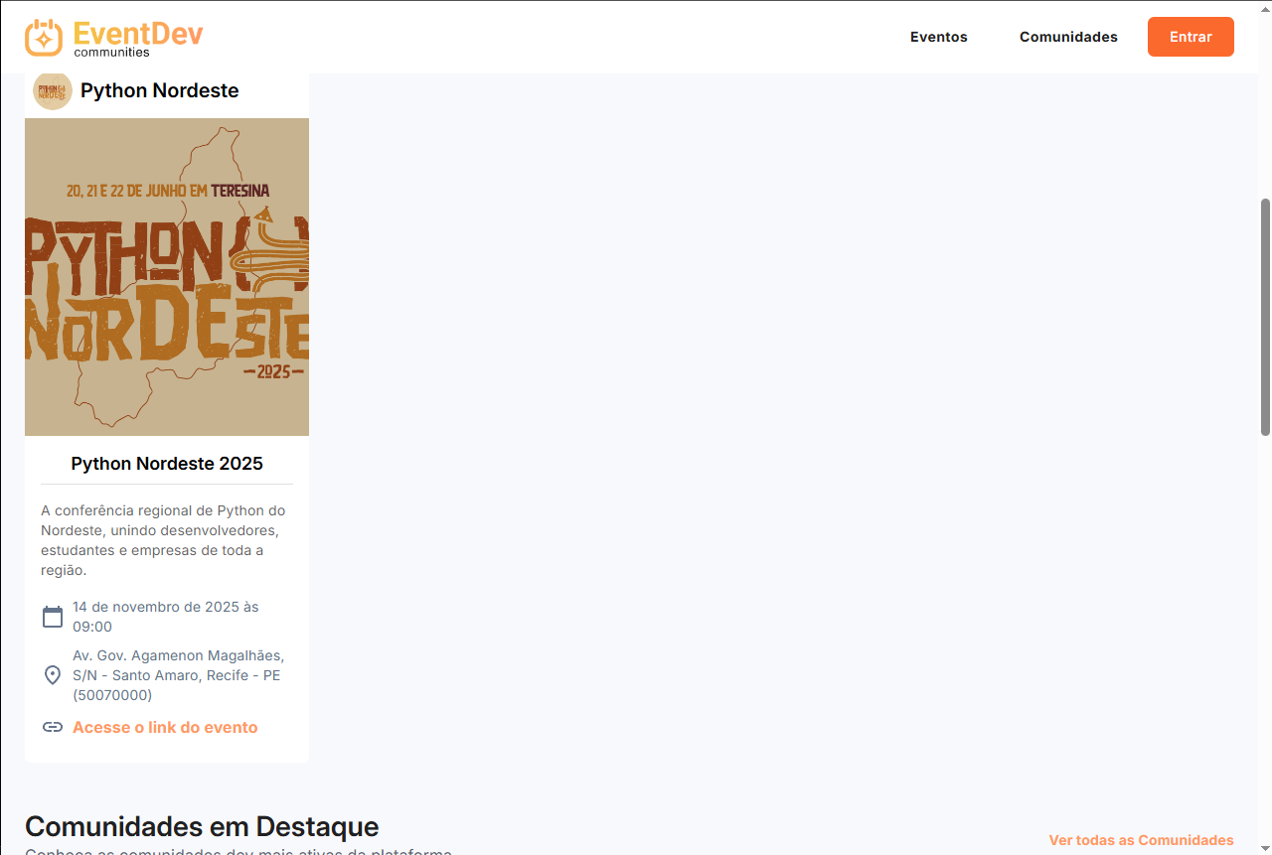Click the chain link icon

53,727
